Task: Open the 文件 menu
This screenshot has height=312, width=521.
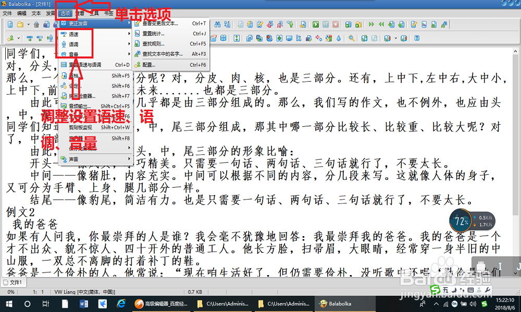Action: 7,14
